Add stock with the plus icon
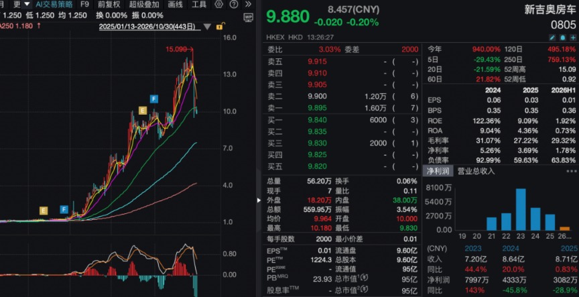579x297 pixels. pos(573,38)
